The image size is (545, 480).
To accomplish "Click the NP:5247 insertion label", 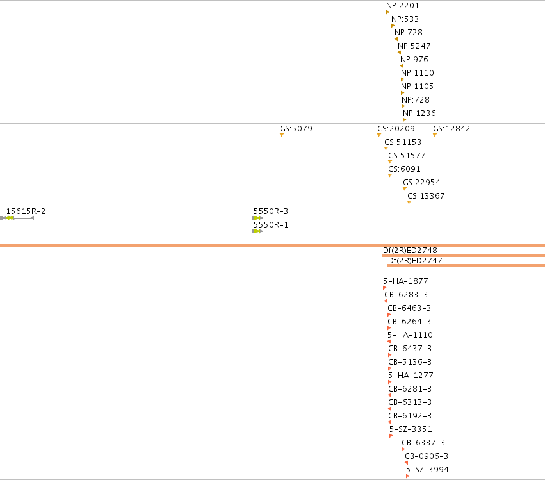I will tap(414, 46).
